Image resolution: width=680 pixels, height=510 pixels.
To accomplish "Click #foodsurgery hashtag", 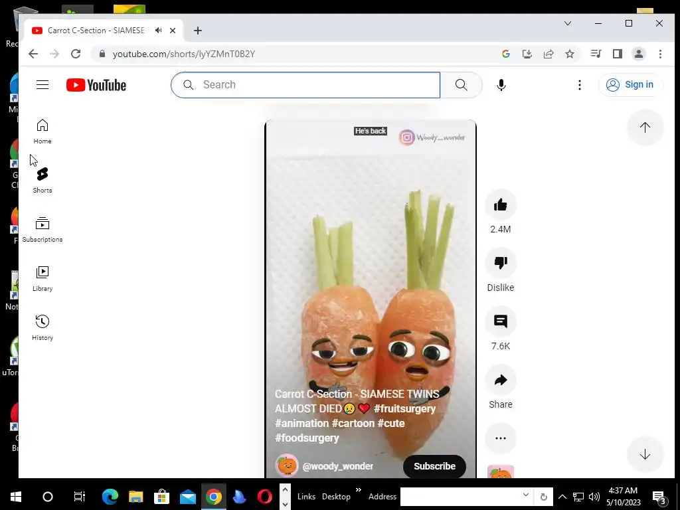I will tap(307, 438).
